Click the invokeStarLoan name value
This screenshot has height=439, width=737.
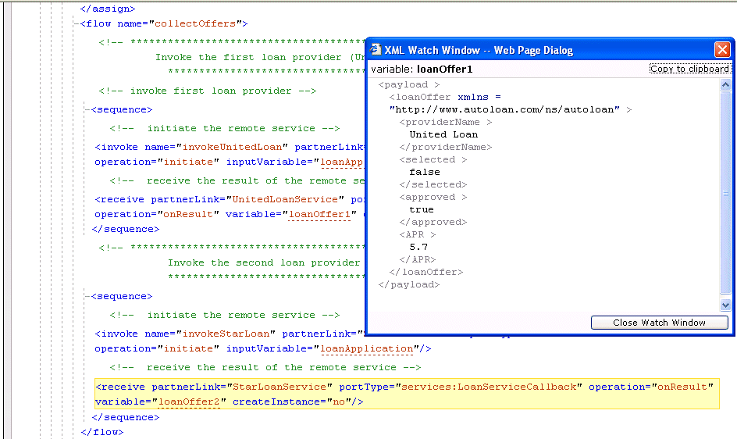[226, 334]
